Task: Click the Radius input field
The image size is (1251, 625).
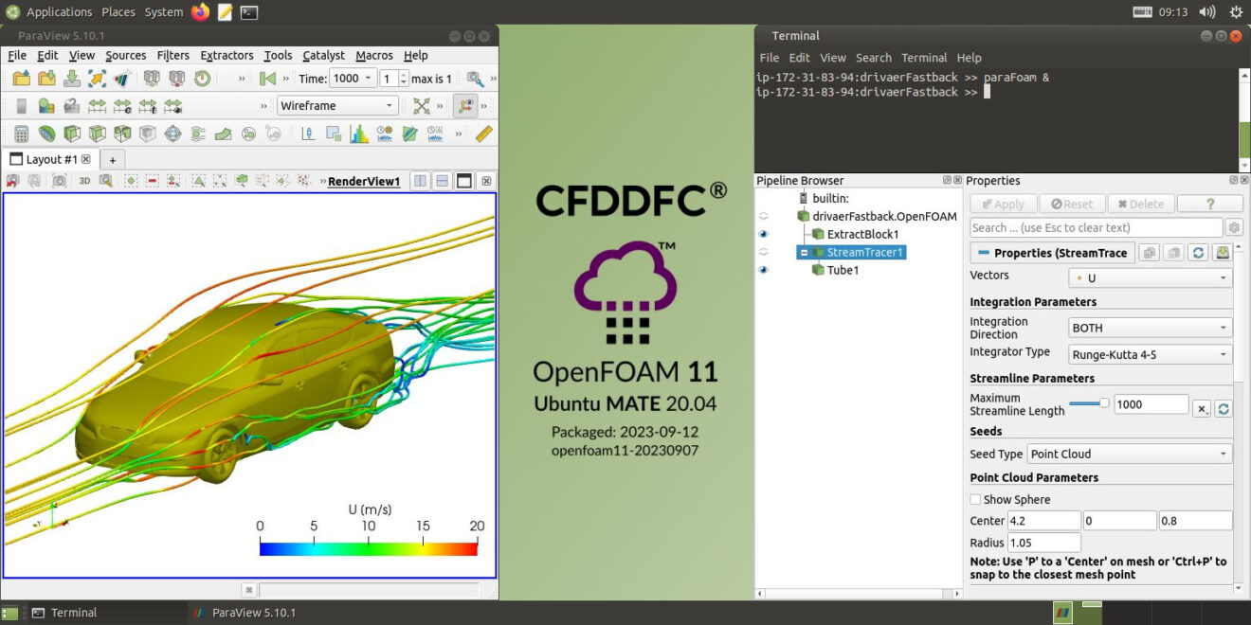Action: (x=1043, y=542)
